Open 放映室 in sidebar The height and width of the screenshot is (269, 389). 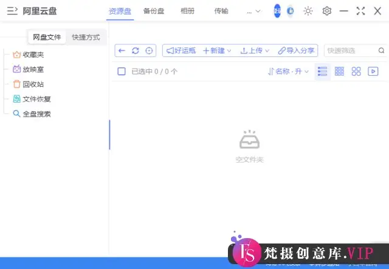(29, 69)
